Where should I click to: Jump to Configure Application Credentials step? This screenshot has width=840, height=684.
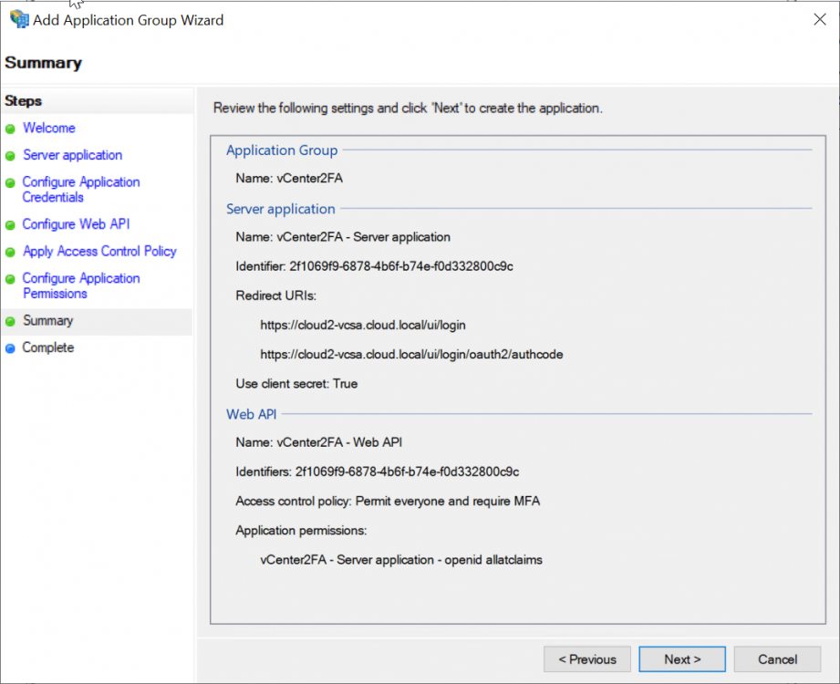pos(81,190)
